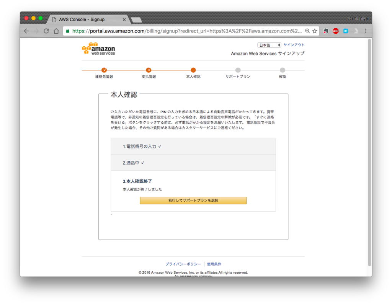
Task: Open the 使用条件 link
Action: (214, 264)
